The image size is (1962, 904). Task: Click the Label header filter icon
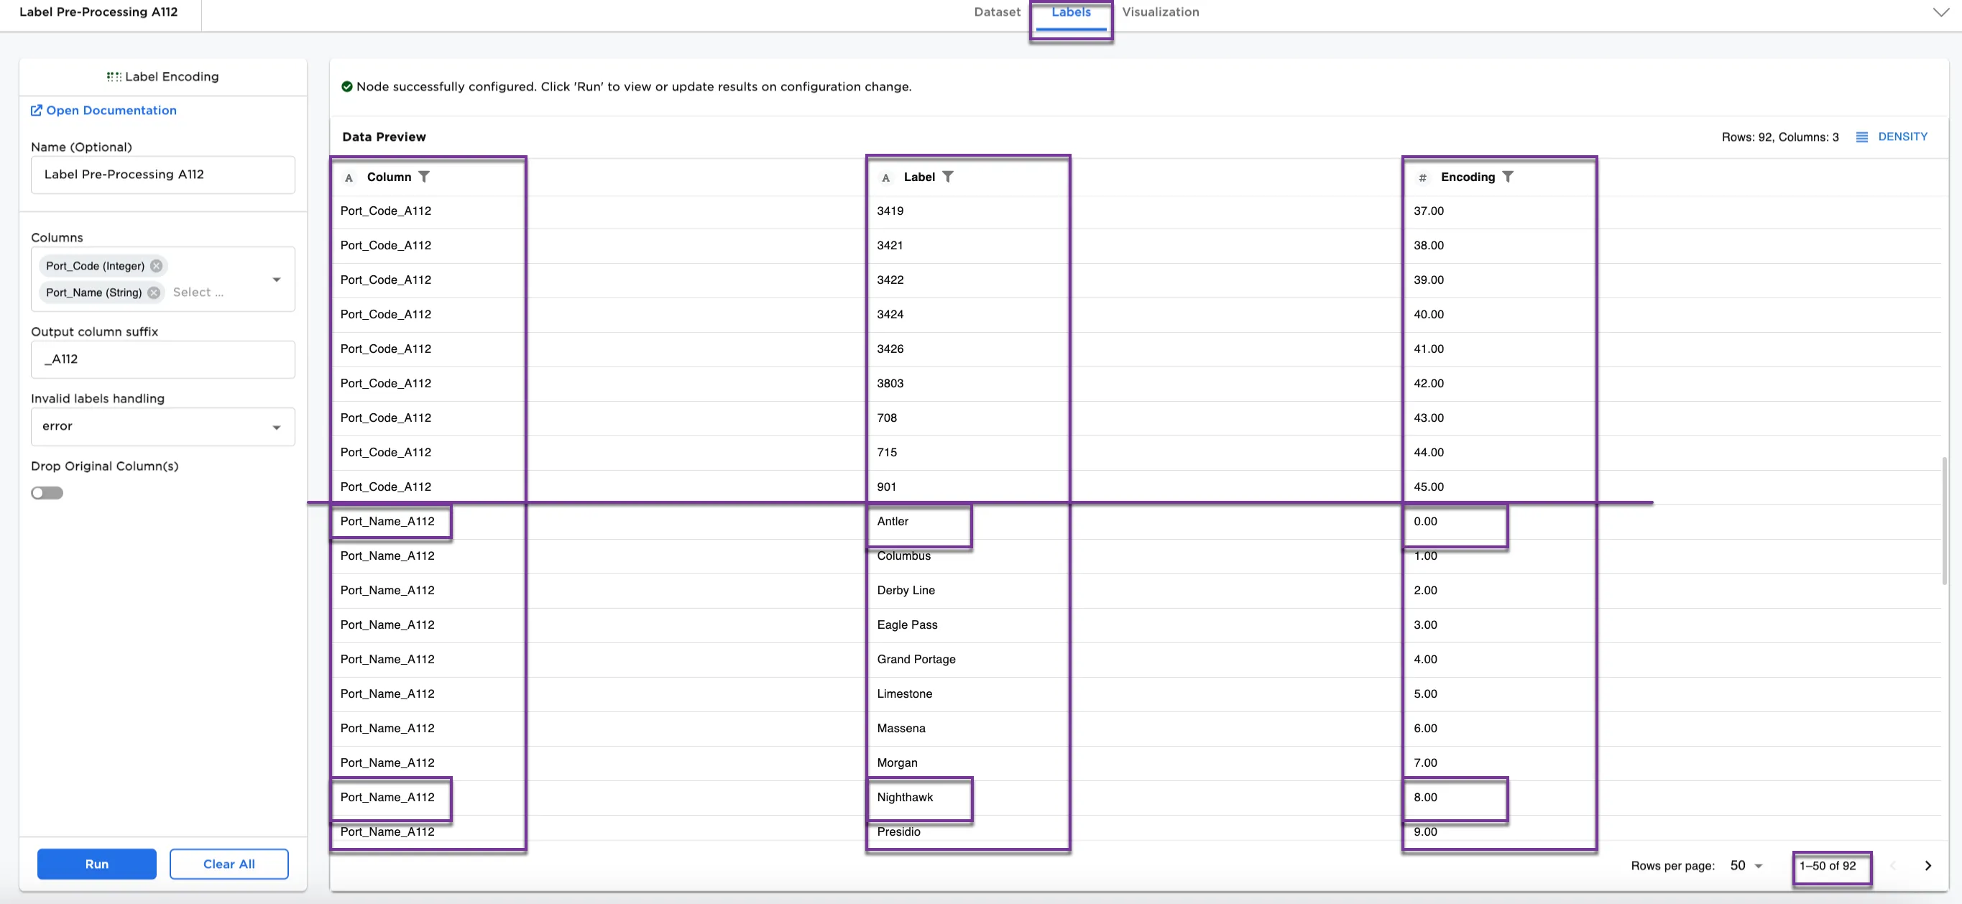(947, 177)
